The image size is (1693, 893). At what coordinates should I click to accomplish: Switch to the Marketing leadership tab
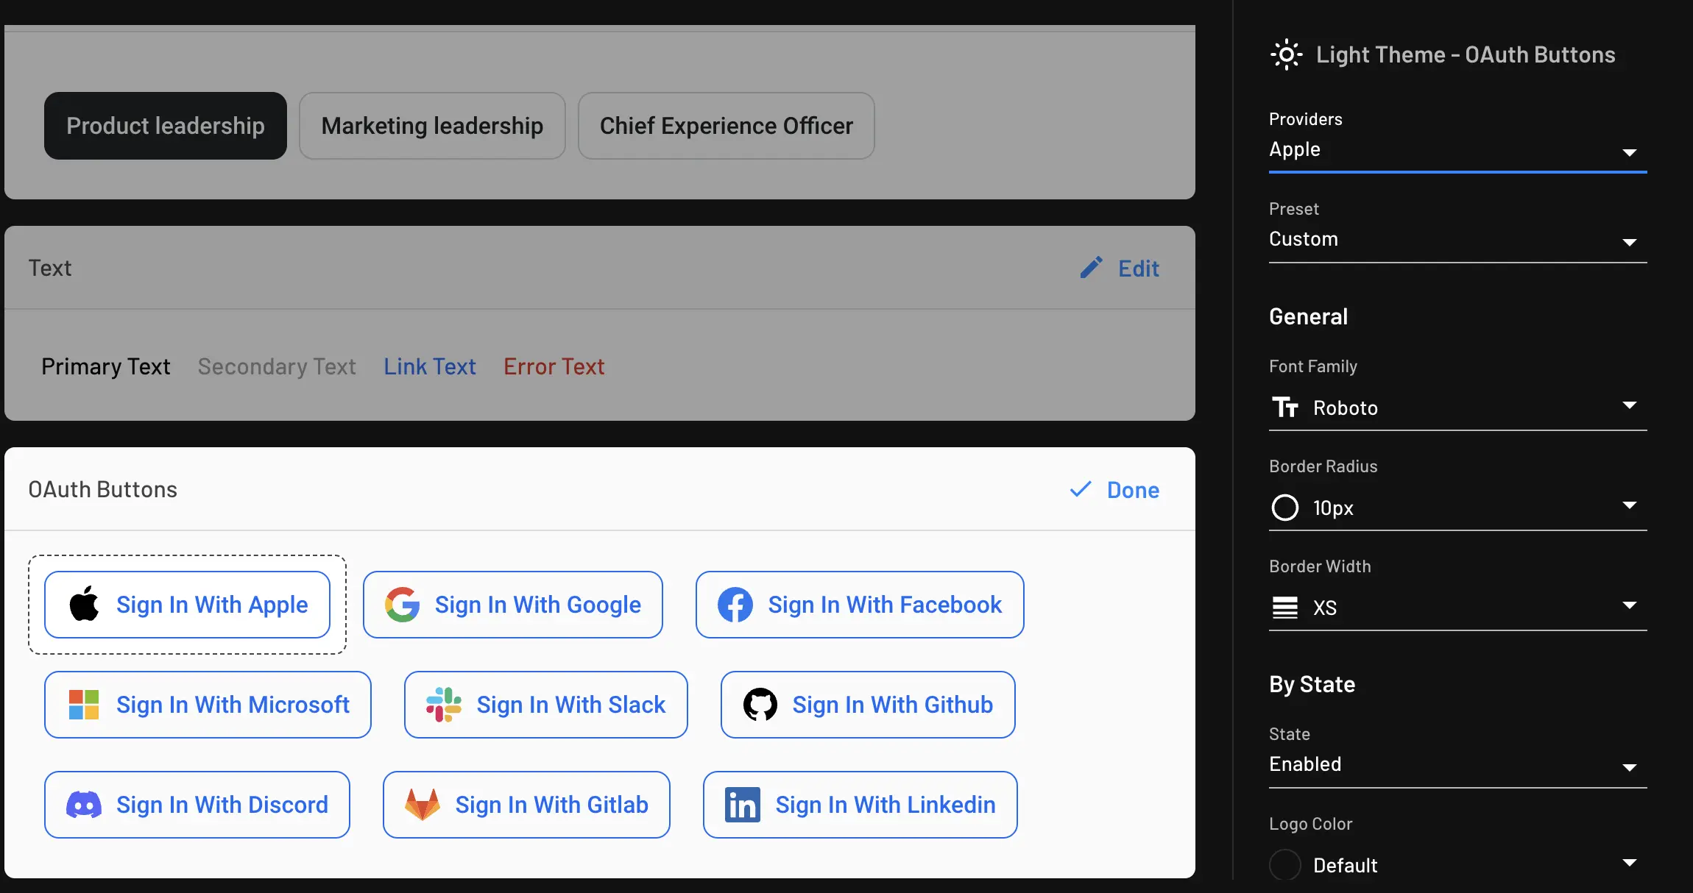click(x=431, y=125)
